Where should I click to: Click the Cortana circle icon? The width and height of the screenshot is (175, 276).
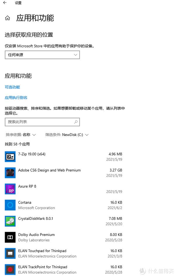pyautogui.click(x=10, y=205)
